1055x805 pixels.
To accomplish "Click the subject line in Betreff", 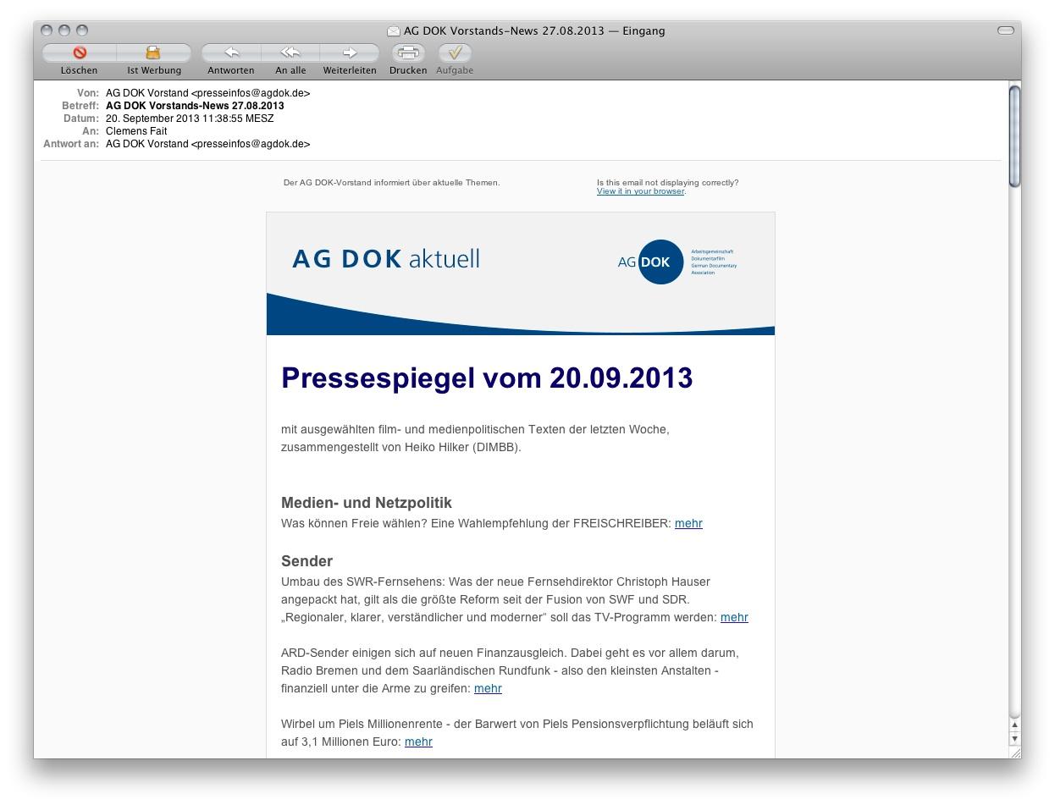I will pyautogui.click(x=195, y=106).
